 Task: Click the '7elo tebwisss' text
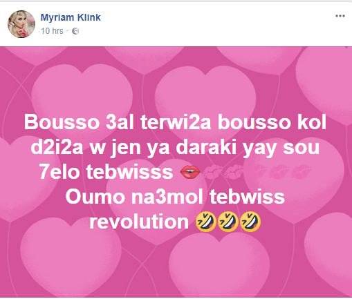106,172
